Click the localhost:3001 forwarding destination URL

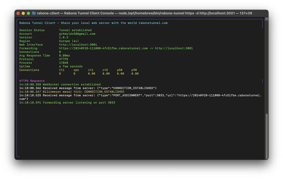pyautogui.click(x=174, y=48)
